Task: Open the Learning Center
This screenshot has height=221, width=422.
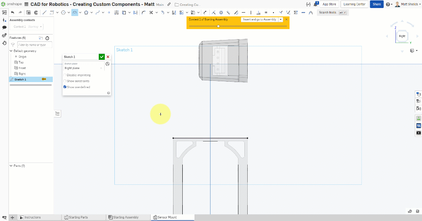Action: (354, 4)
